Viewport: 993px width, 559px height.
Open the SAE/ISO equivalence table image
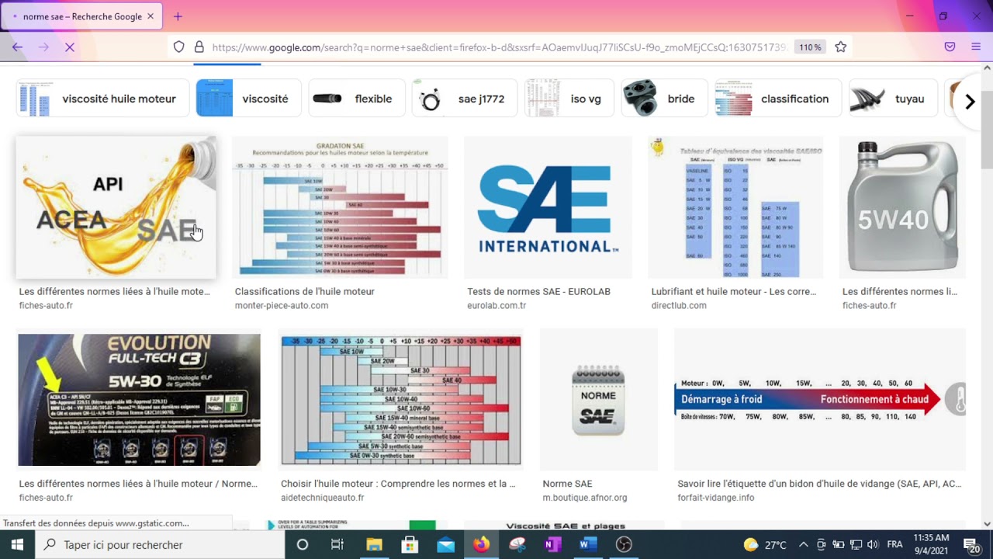tap(735, 207)
